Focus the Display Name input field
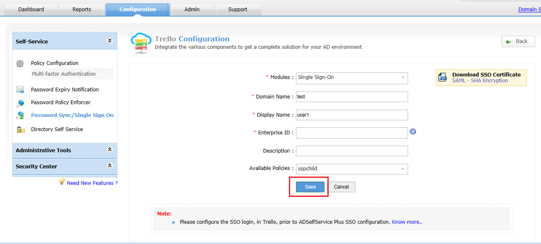 (352, 115)
